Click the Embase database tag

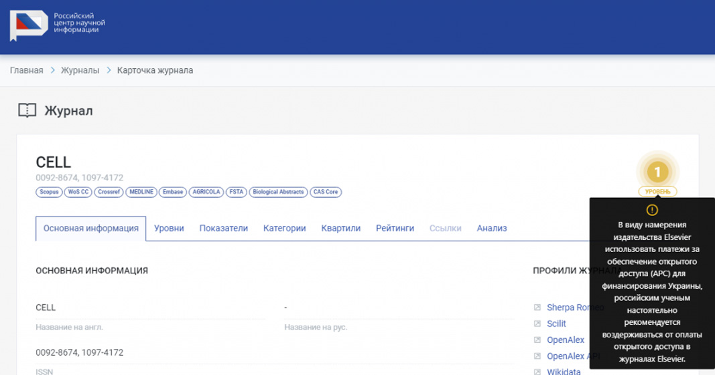pos(173,192)
